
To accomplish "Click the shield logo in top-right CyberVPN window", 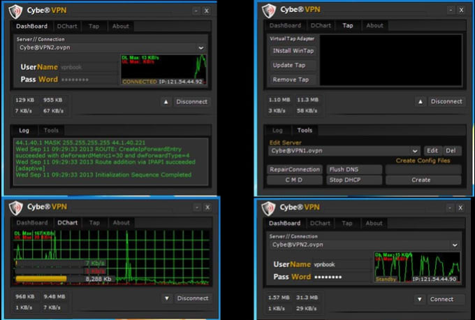I will [x=269, y=11].
